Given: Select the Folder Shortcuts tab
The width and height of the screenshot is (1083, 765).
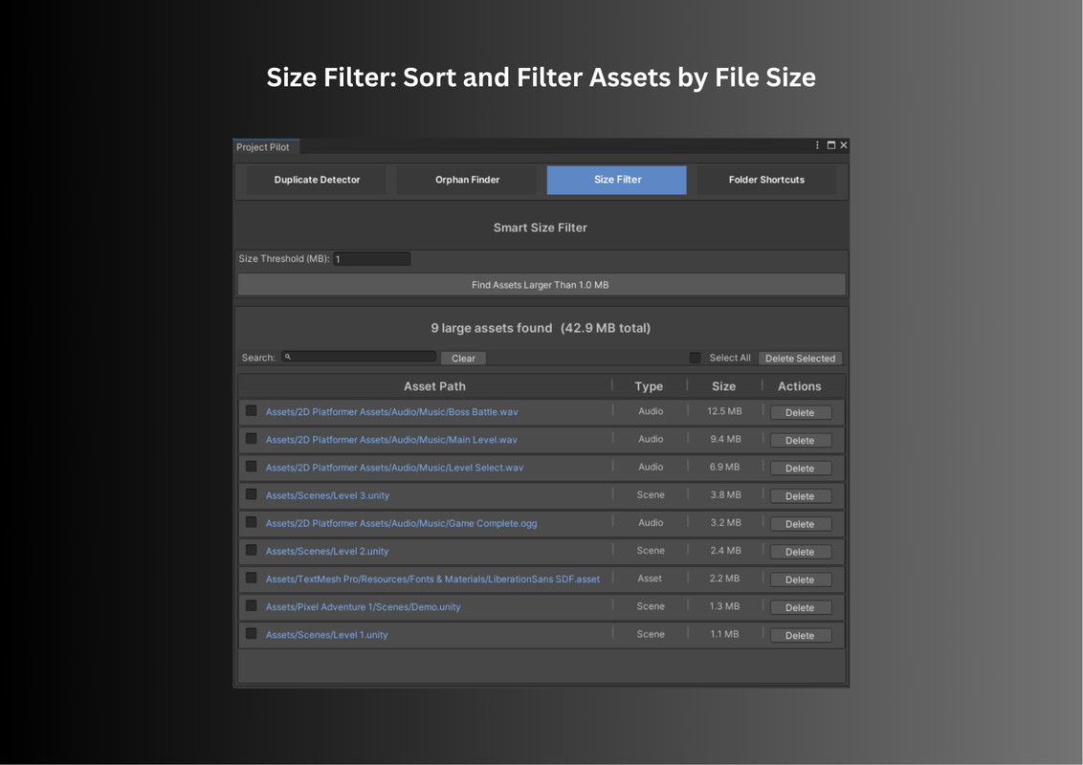Looking at the screenshot, I should coord(766,180).
